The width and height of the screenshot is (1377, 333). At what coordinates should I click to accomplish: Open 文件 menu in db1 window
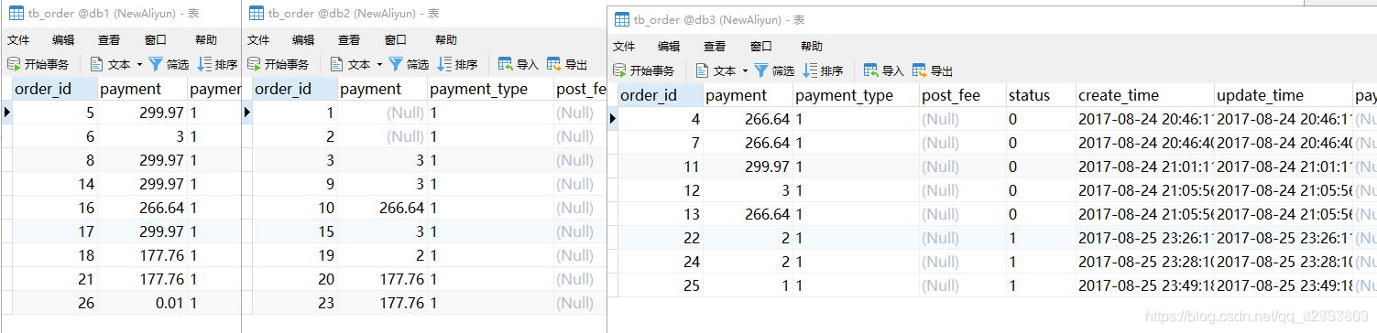[18, 39]
